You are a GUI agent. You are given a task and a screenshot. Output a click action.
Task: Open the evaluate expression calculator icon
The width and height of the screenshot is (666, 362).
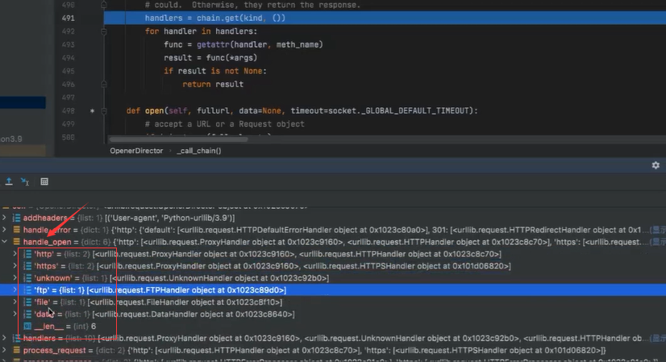[44, 182]
